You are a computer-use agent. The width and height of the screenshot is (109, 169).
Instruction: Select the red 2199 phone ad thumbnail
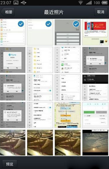tap(95, 32)
